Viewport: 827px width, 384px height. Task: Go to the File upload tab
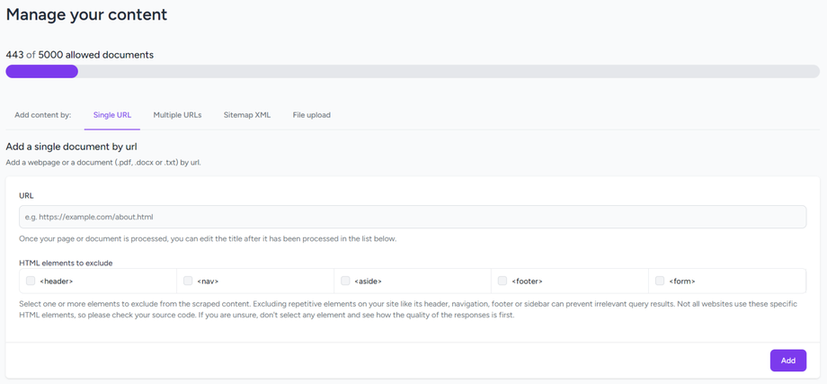pos(311,115)
